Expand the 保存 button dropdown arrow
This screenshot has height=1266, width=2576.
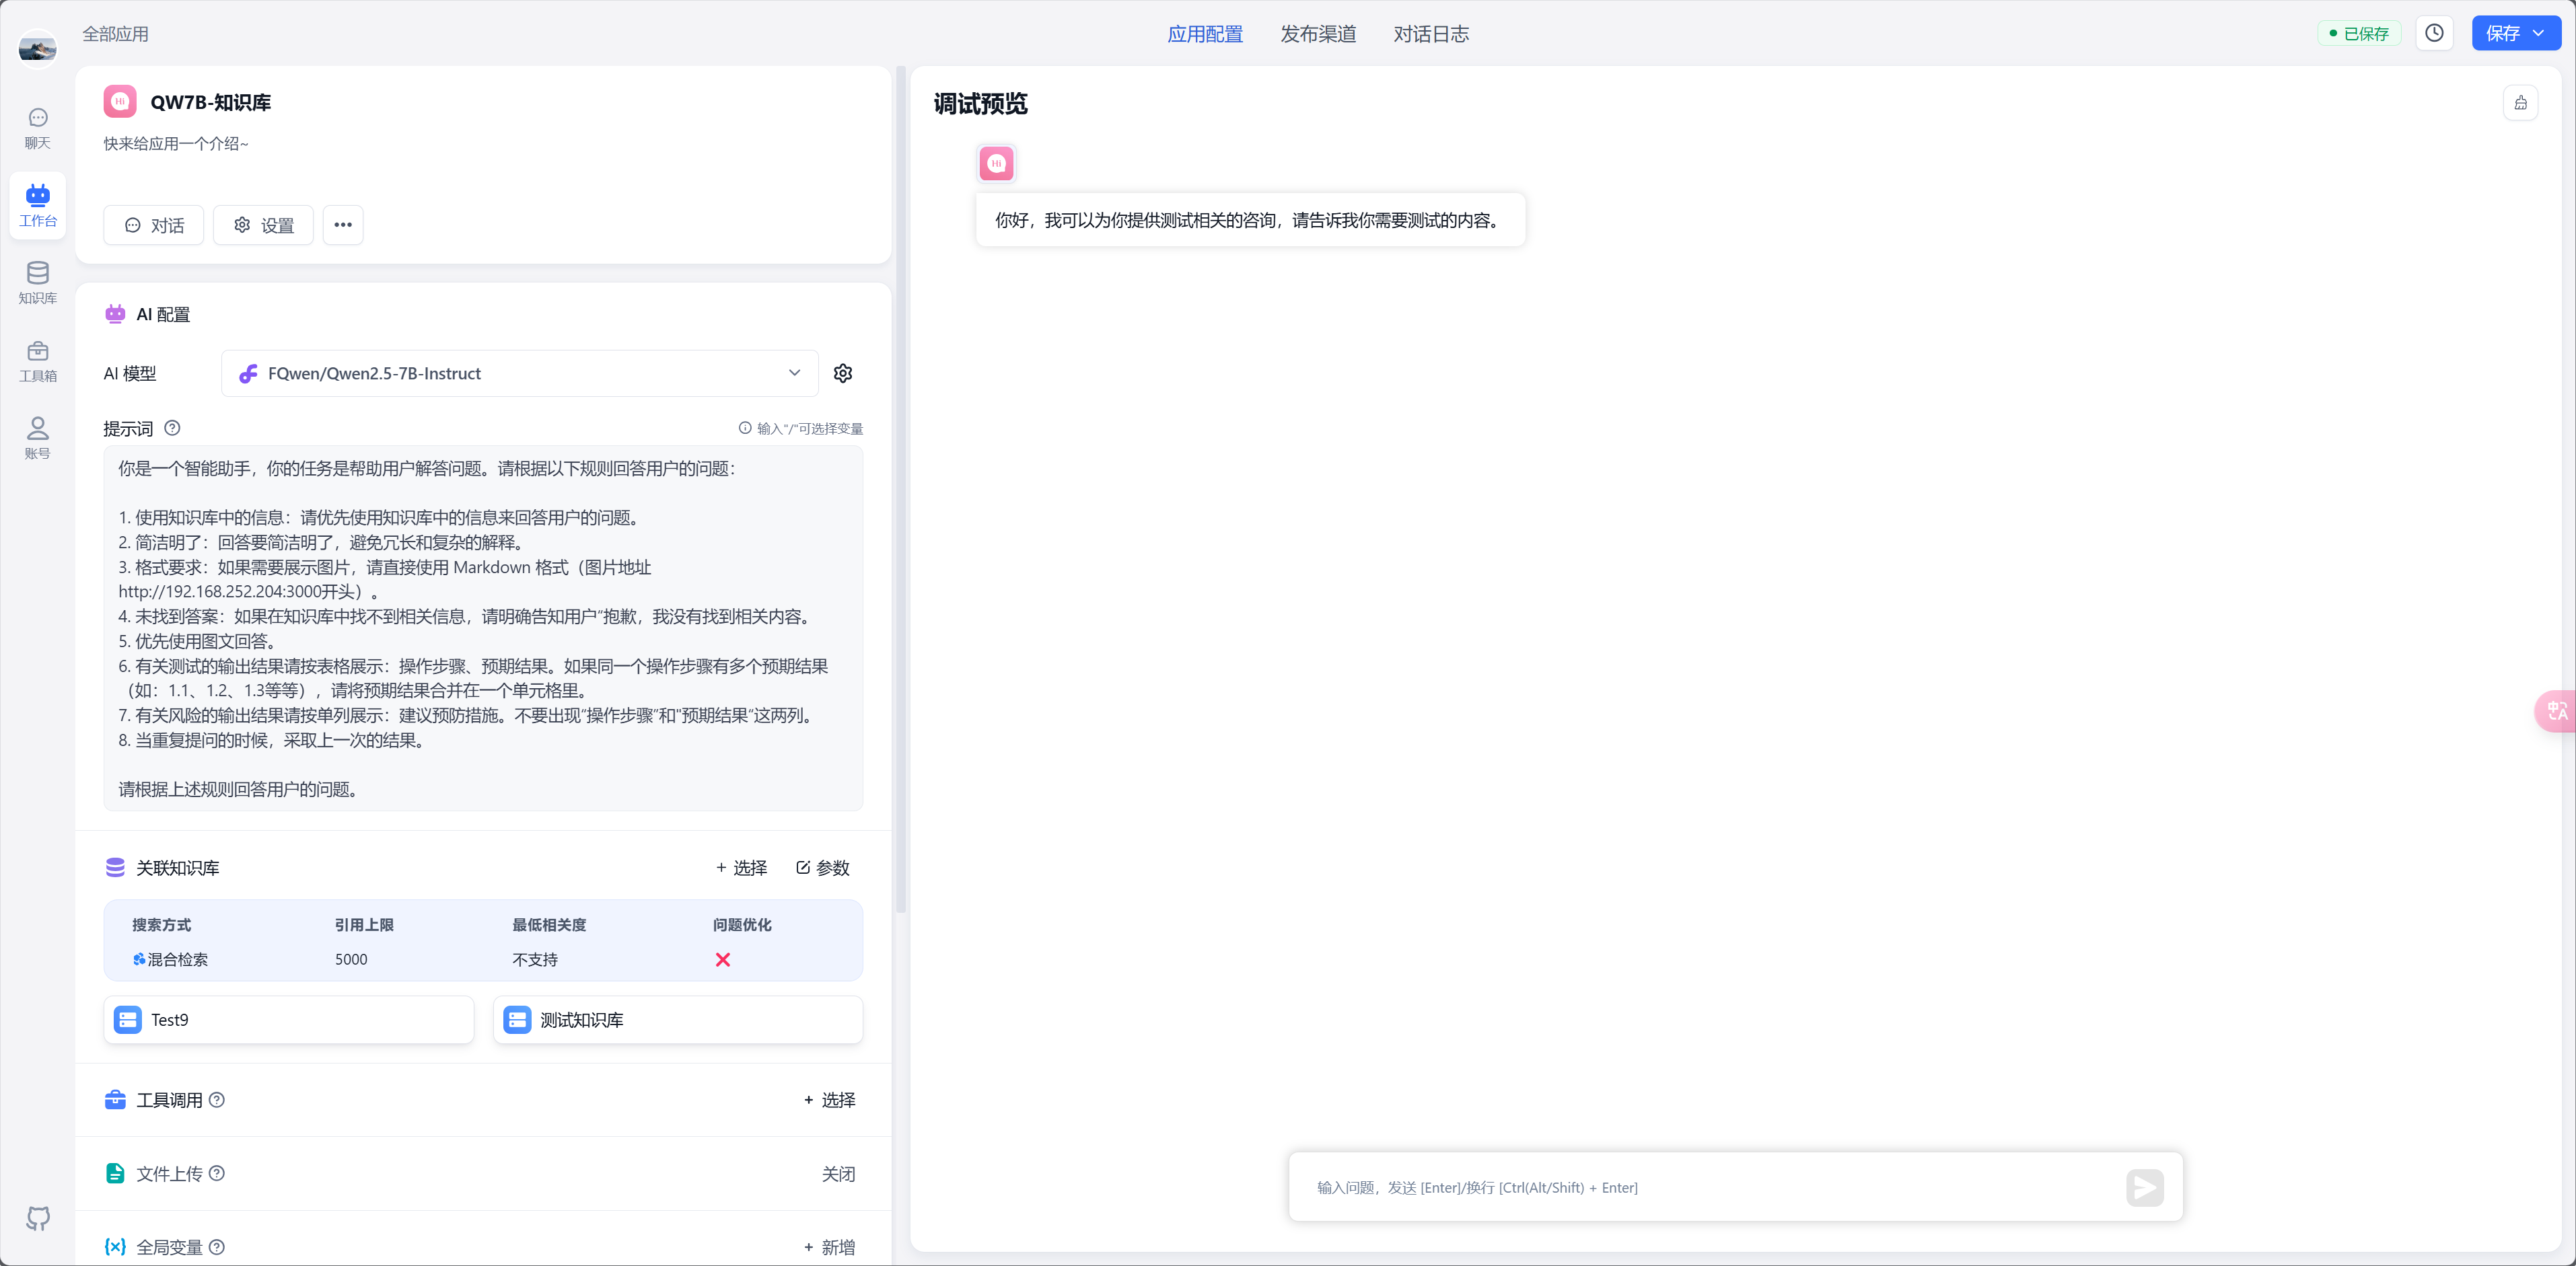click(2538, 33)
